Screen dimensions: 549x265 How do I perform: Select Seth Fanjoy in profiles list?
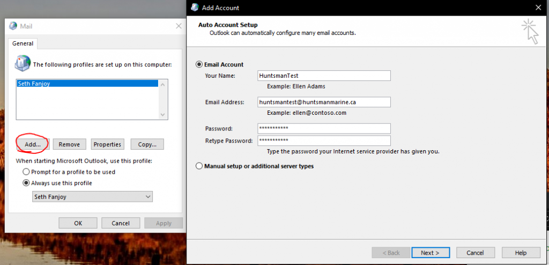[87, 84]
